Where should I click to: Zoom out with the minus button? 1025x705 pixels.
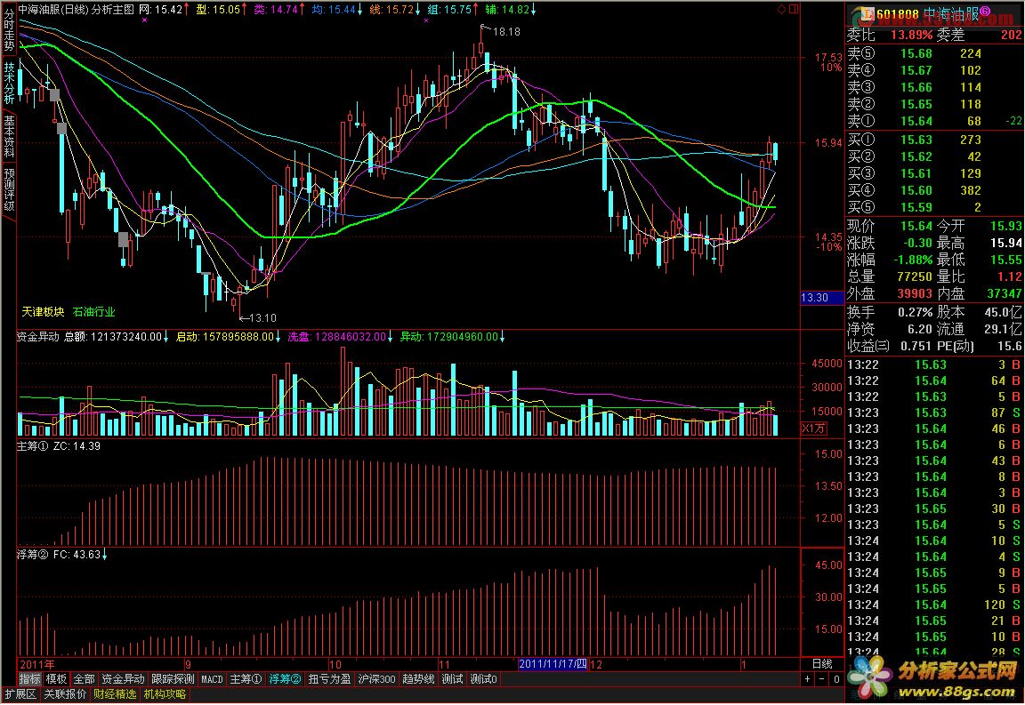[822, 679]
